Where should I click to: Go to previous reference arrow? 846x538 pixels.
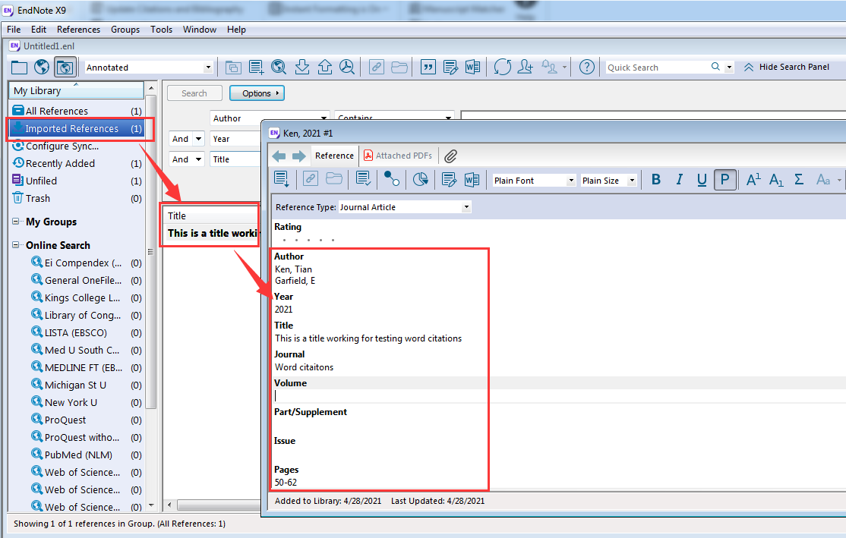click(x=279, y=156)
